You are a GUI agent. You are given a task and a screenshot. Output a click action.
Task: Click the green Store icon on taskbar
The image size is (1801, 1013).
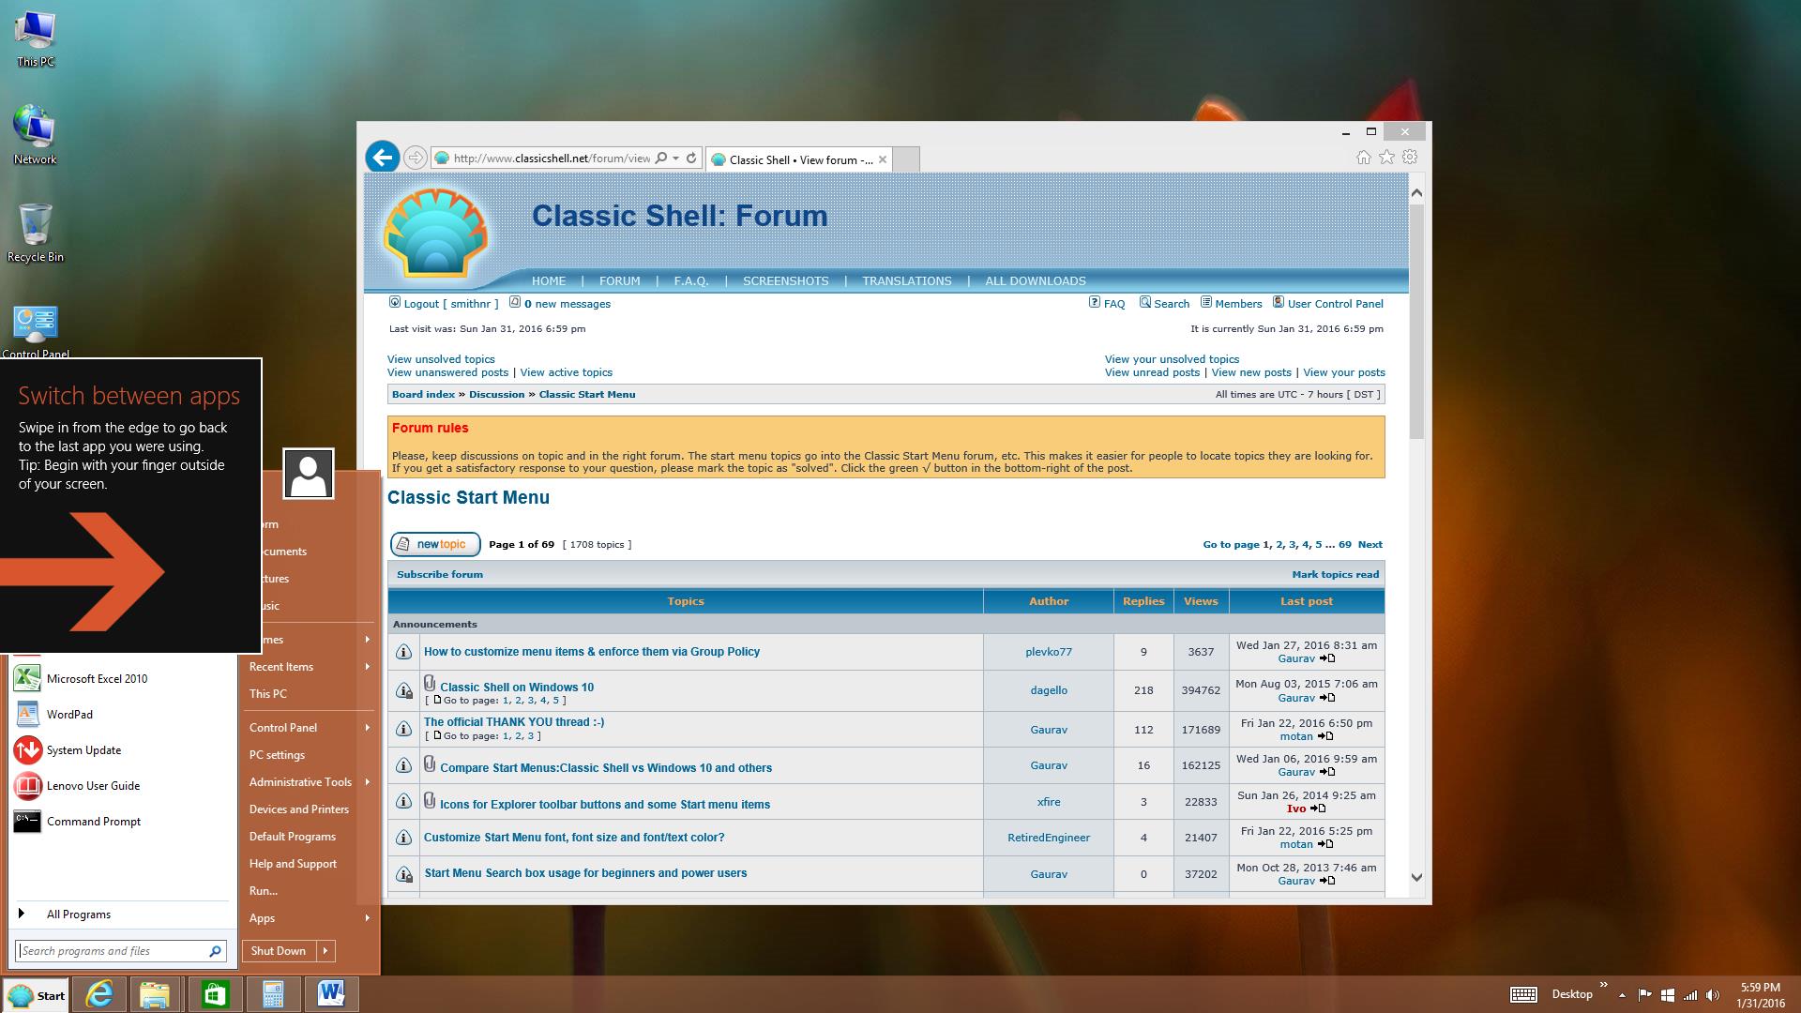point(215,993)
